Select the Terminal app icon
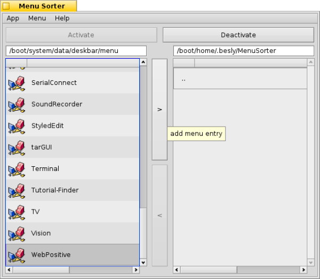Image resolution: width=320 pixels, height=279 pixels. tap(17, 169)
